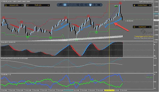Expand the Profit info dropdown arrow

click(x=48, y=5)
